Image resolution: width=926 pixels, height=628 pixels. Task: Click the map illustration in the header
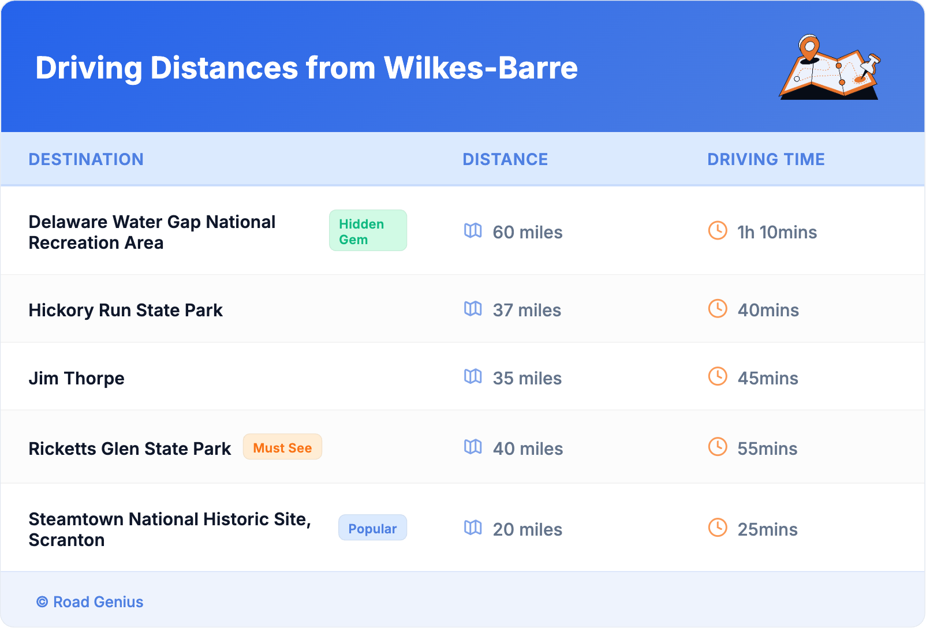point(830,68)
